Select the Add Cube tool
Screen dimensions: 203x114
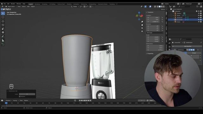(3, 44)
